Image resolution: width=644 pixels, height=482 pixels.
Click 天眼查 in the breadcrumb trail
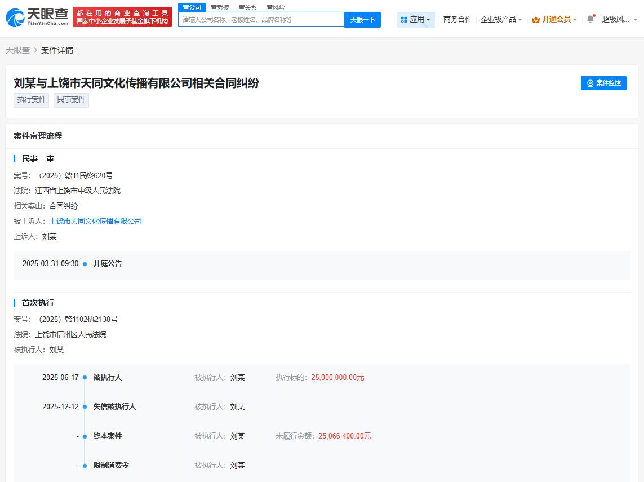[x=17, y=50]
